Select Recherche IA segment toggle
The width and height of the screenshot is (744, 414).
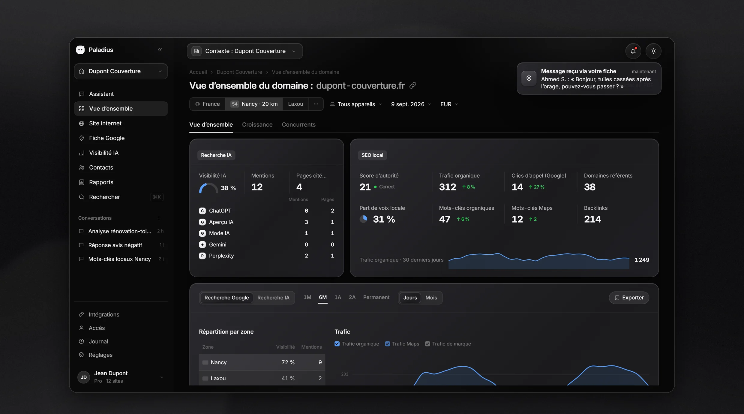pyautogui.click(x=273, y=298)
